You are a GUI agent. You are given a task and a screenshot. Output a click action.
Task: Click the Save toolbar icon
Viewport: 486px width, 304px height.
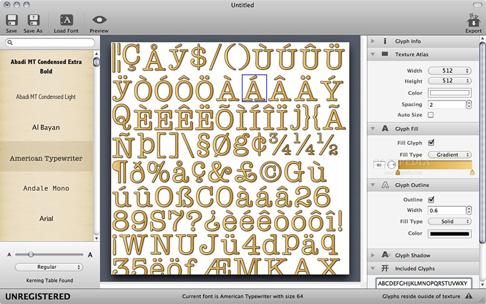coord(12,21)
